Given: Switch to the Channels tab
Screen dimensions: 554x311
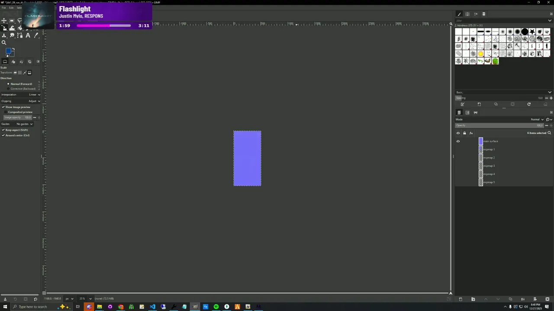Looking at the screenshot, I should (467, 113).
